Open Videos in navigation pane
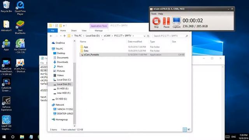The height and width of the screenshot is (140, 249). click(x=58, y=75)
